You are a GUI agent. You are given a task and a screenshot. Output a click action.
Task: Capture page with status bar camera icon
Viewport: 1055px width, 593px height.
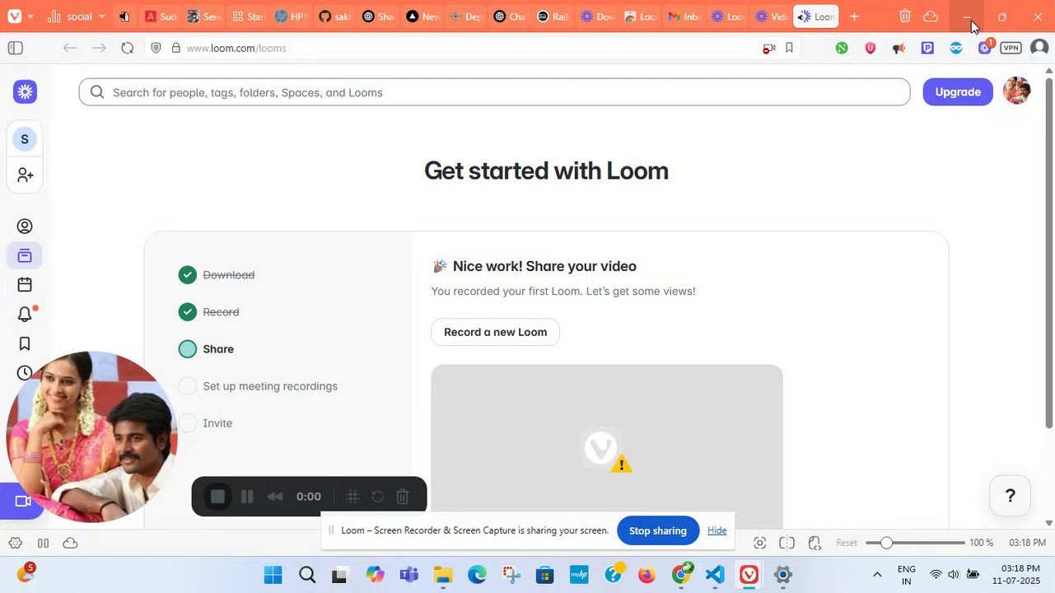(759, 543)
